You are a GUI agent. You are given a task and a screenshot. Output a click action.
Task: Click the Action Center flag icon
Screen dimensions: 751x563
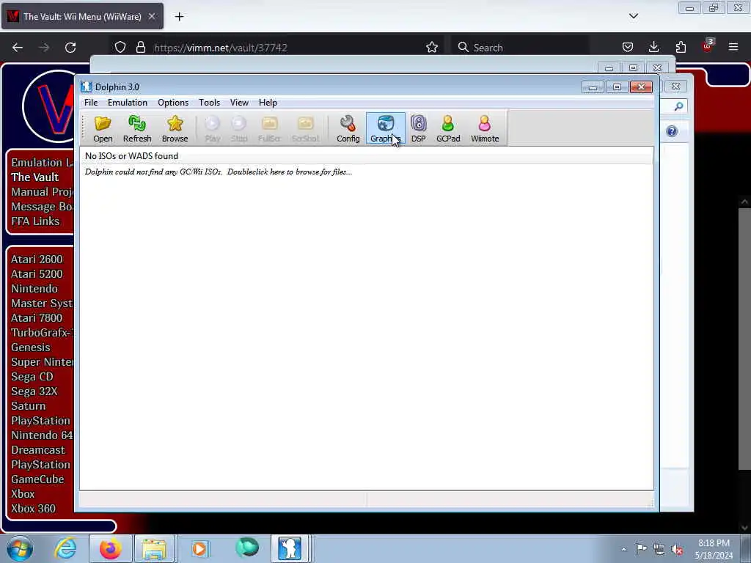point(641,549)
